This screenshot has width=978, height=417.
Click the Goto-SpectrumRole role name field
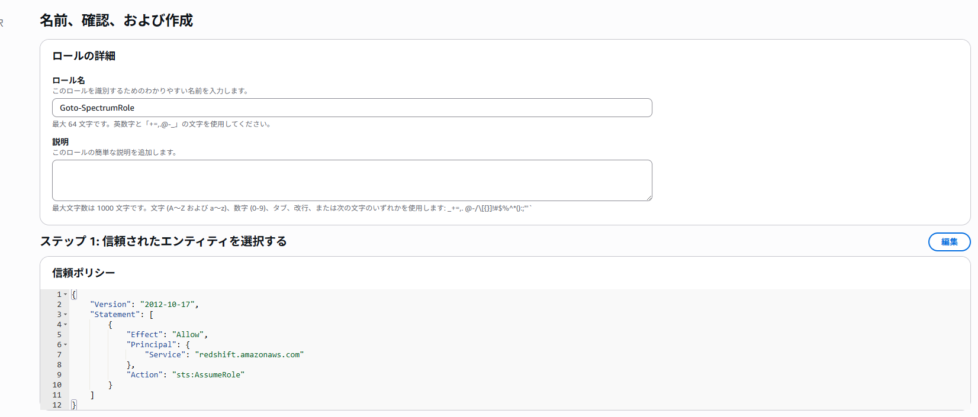(352, 108)
